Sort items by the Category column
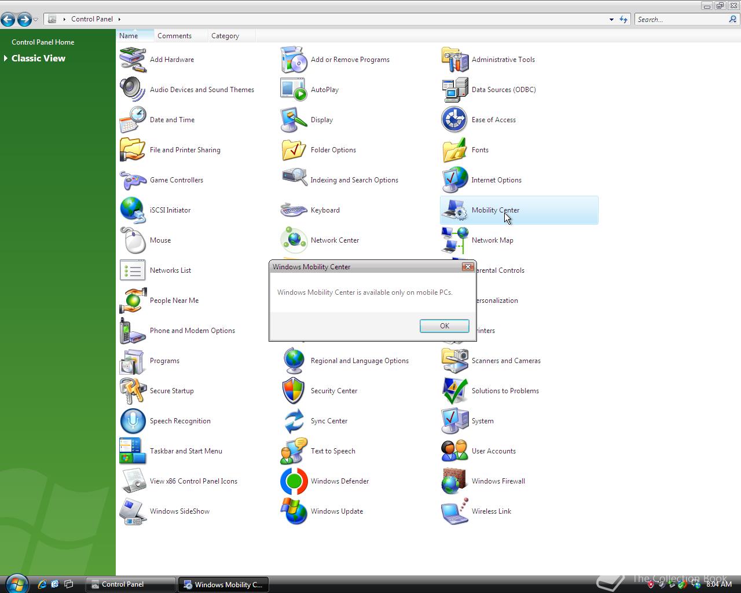Screen dimensions: 741x593 click(231, 35)
